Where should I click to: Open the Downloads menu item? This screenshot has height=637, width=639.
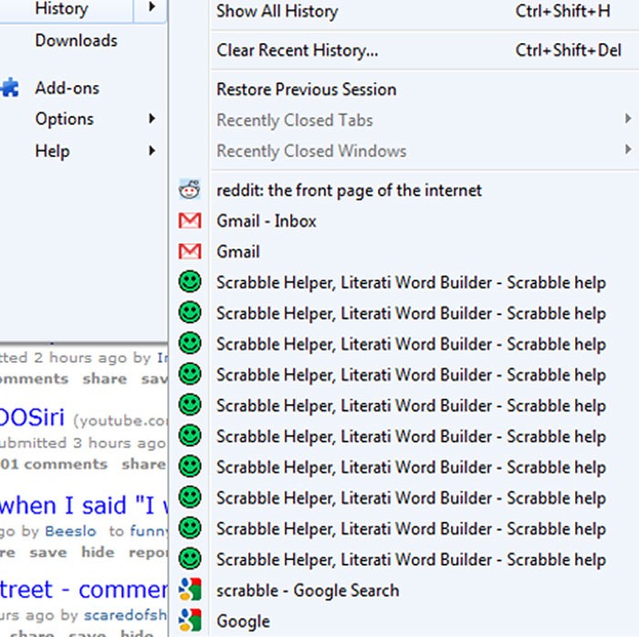coord(76,40)
